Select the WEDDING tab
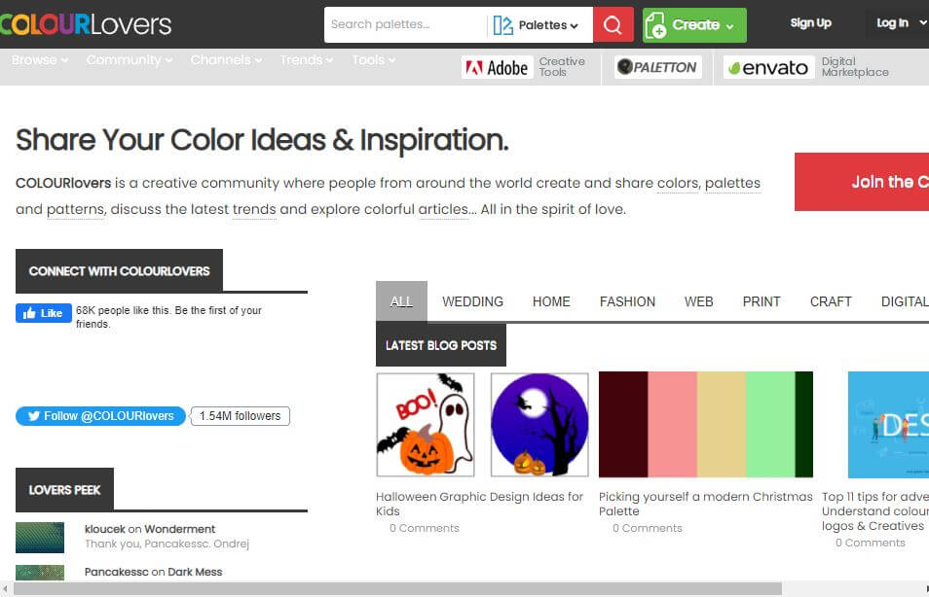 coord(472,301)
